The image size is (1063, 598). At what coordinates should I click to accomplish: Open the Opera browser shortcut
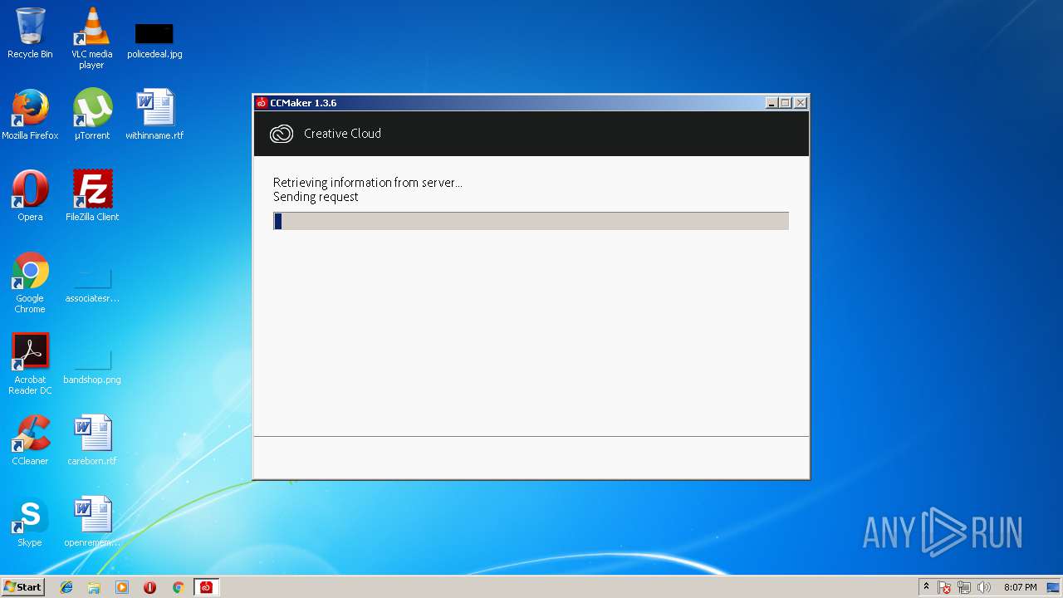[30, 196]
